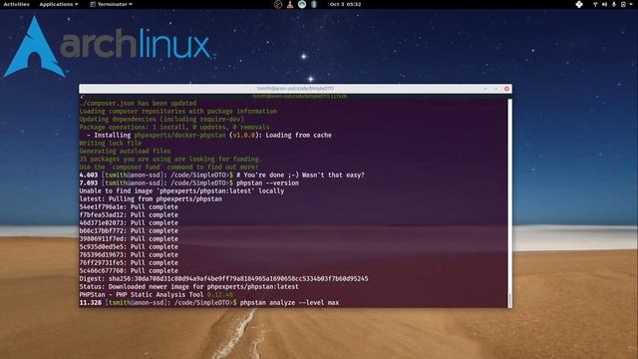The width and height of the screenshot is (638, 359).
Task: Click the white cross-shaped tray icon
Action: (579, 4)
